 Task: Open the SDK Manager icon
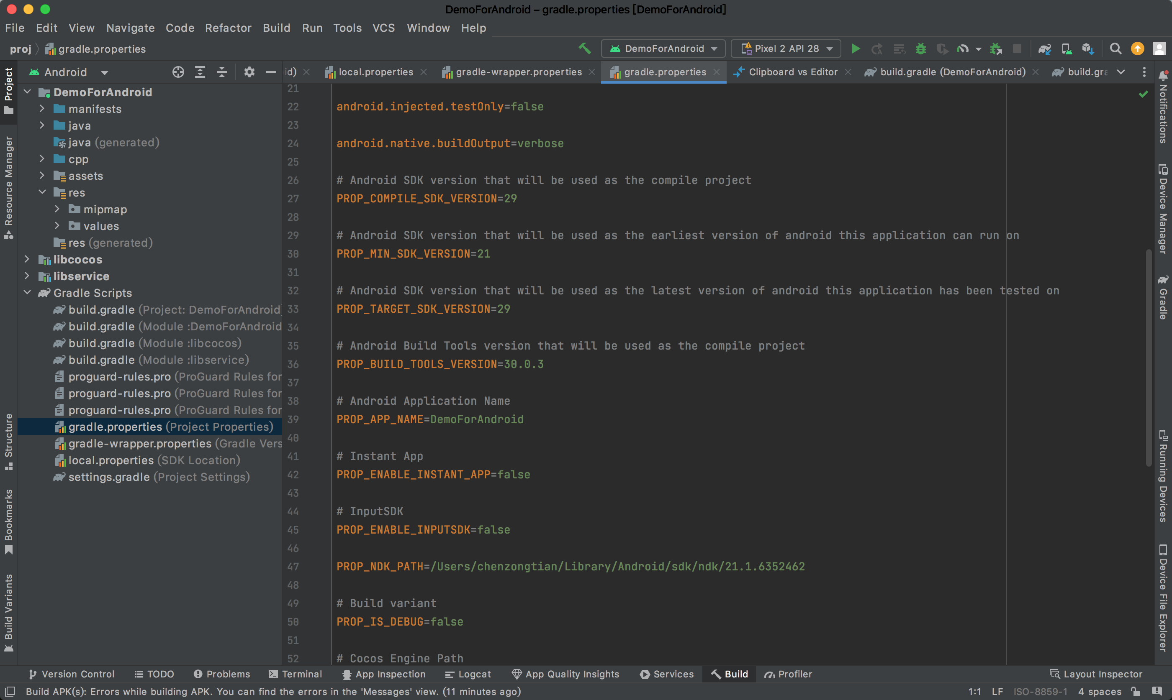coord(1088,49)
